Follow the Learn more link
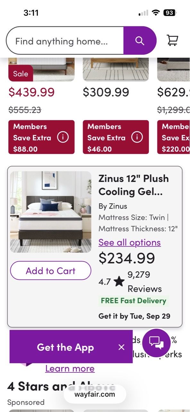This screenshot has width=190, height=412. [x=70, y=369]
